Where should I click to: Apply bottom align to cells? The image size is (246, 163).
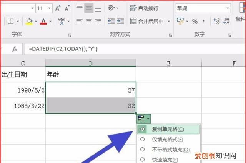[98, 9]
